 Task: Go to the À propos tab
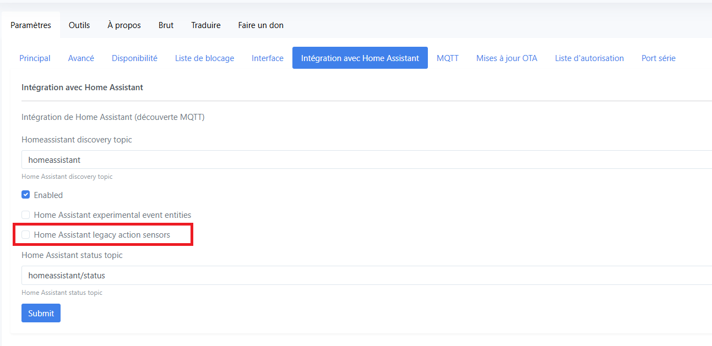pos(124,25)
